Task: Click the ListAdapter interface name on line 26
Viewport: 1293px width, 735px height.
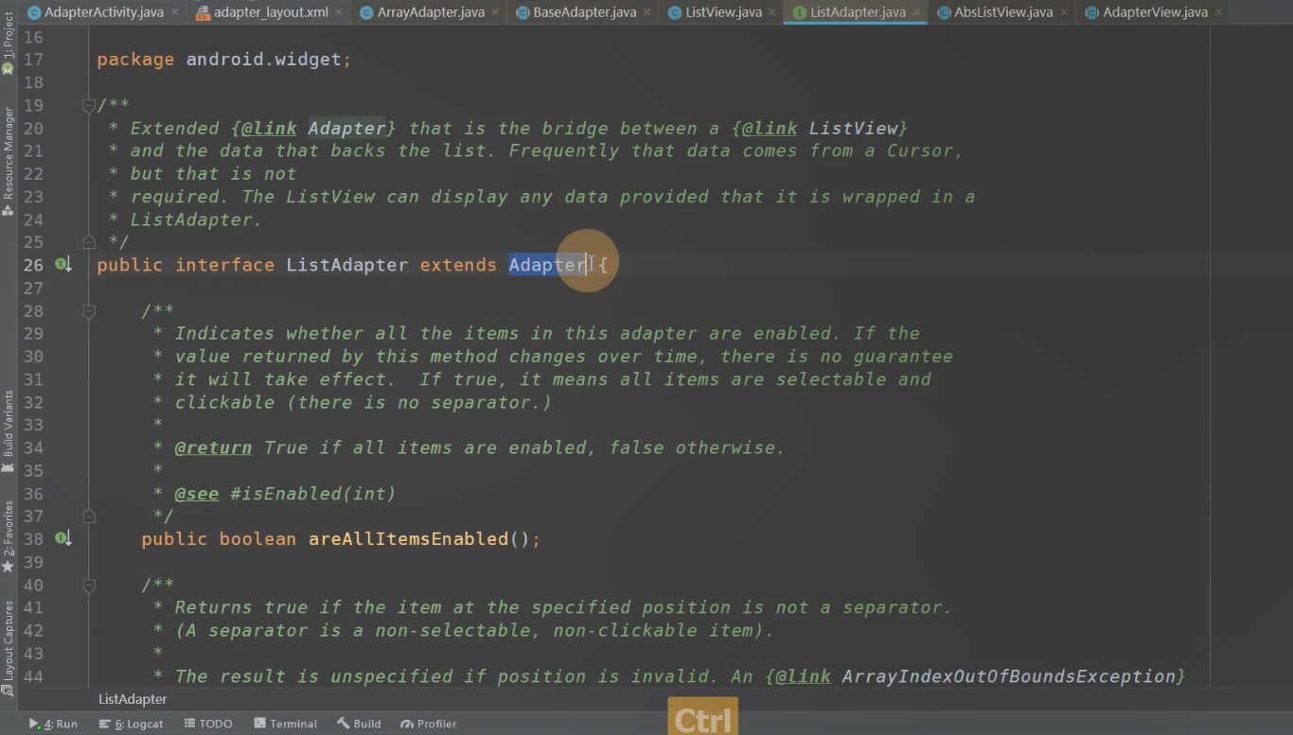Action: (x=347, y=265)
